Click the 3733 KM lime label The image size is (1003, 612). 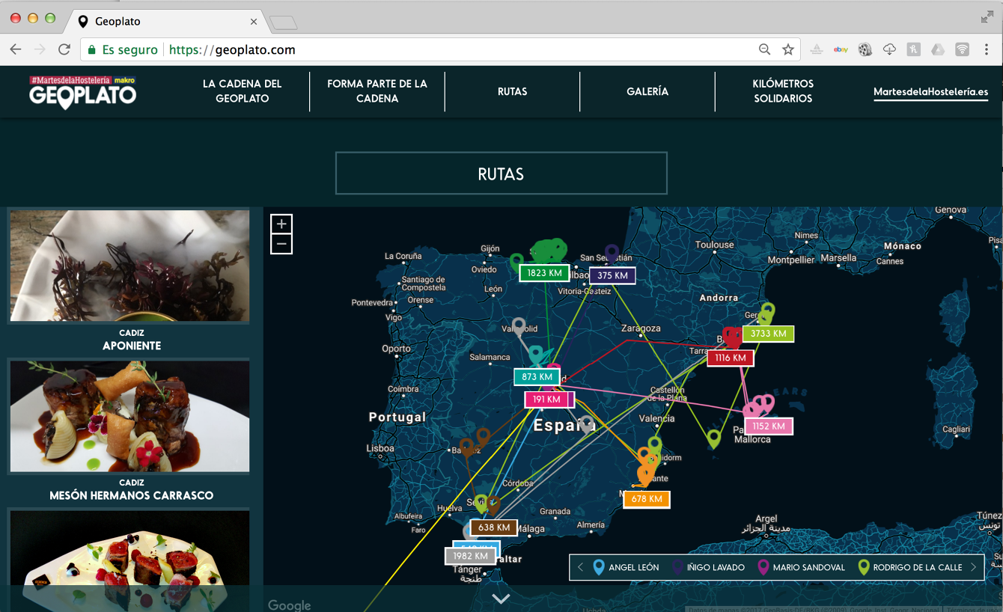click(768, 334)
